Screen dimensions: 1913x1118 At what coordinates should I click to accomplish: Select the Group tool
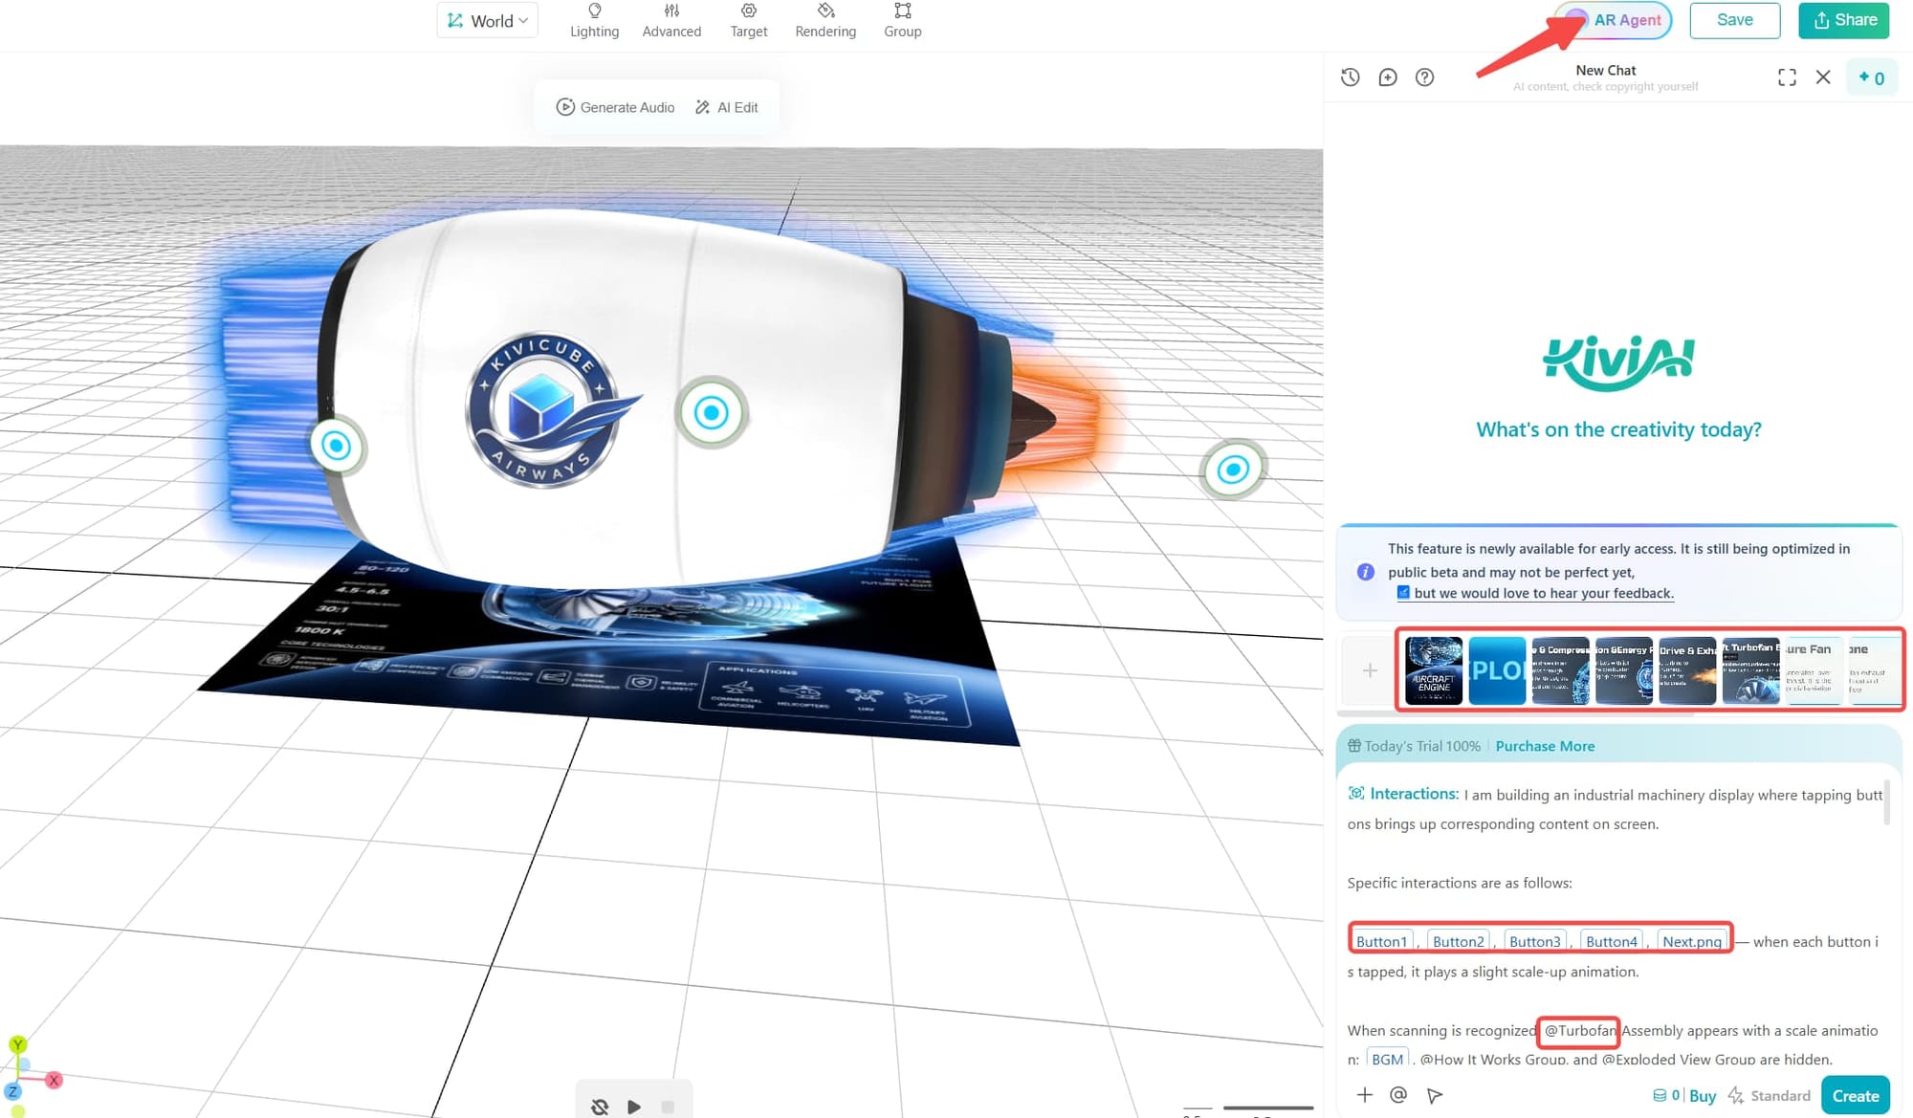click(x=902, y=20)
